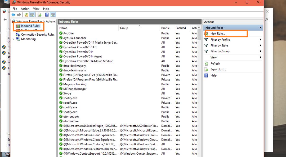Collapse the Inbound Rules section in Actions pane
286x157 pixels.
[260, 28]
